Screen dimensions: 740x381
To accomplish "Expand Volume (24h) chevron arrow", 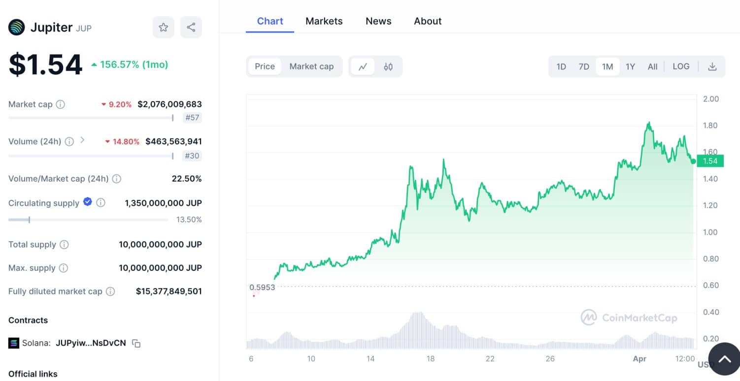I will tap(82, 140).
